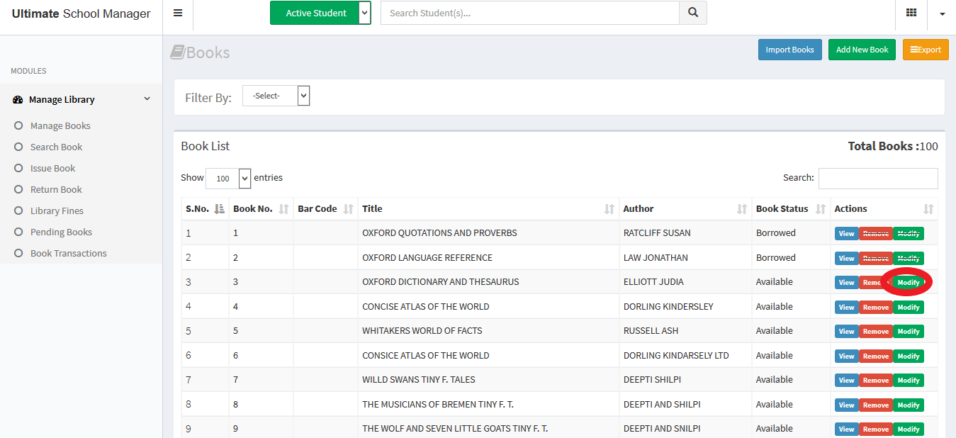Remove The Wolf and Seven Little Goats
The height and width of the screenshot is (438, 956).
click(876, 429)
